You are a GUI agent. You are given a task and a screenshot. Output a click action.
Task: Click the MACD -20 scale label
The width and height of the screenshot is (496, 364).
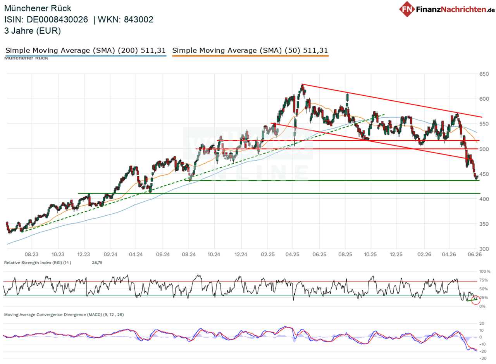(x=483, y=351)
